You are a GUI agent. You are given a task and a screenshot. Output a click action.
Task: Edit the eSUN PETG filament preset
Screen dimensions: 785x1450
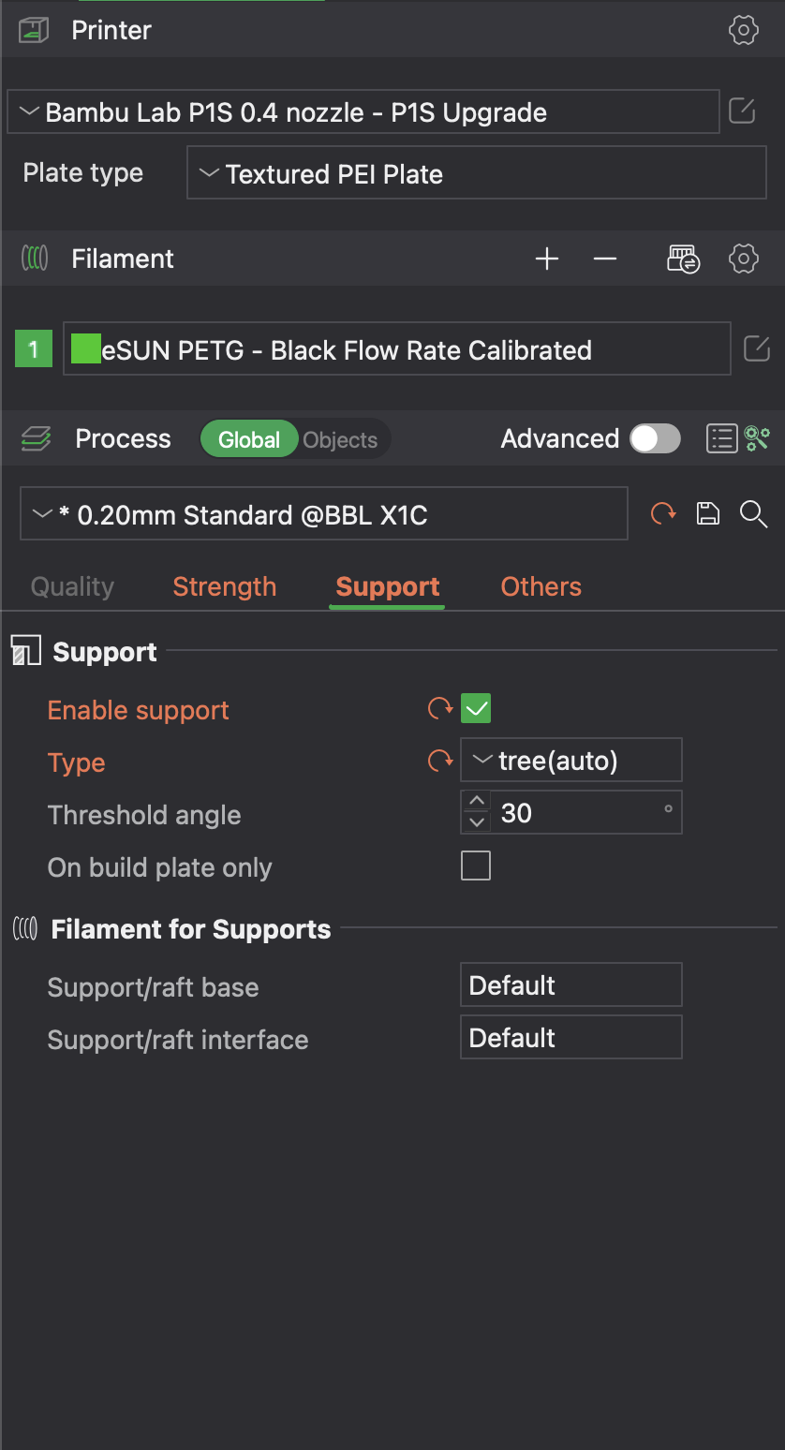(756, 349)
